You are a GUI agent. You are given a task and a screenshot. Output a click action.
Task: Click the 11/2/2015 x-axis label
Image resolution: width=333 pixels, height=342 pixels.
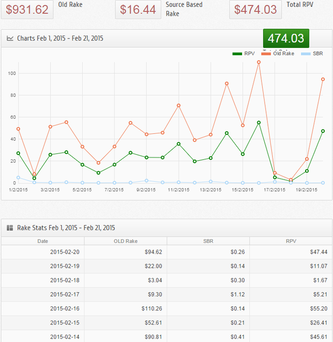(x=178, y=190)
